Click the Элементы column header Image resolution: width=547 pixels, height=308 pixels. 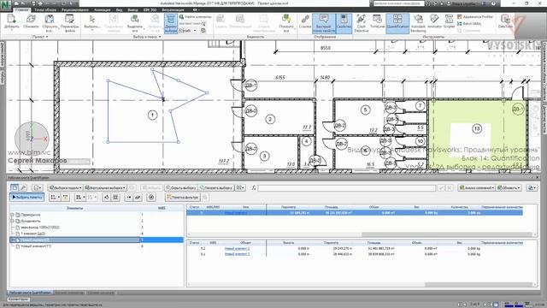coord(74,208)
